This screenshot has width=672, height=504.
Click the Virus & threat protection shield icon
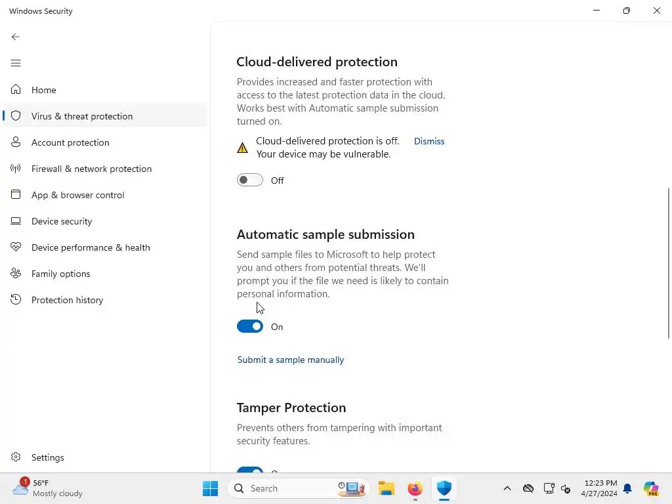[x=16, y=115]
